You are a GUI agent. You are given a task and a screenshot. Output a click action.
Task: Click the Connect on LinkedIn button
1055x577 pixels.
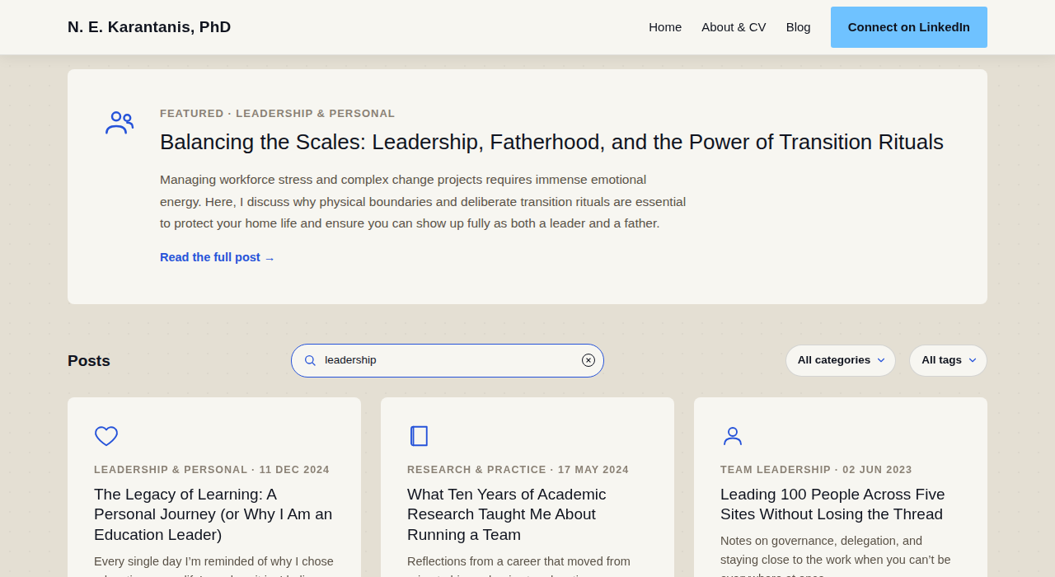[909, 27]
